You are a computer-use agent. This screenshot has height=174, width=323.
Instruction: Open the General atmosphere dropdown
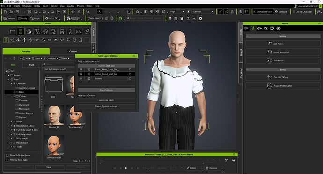click(x=203, y=12)
